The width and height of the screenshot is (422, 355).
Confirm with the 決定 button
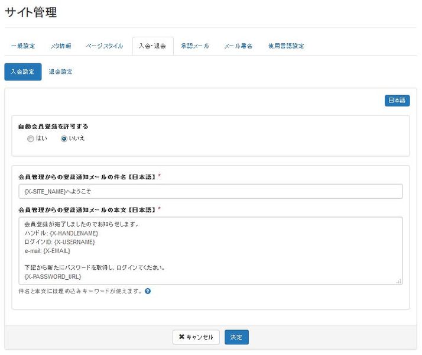[236, 337]
